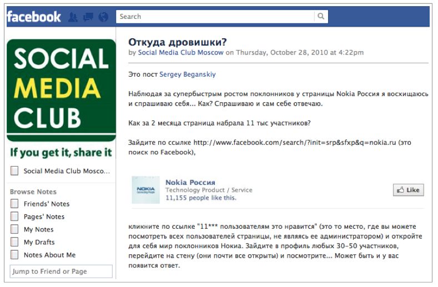438x287 pixels.
Task: Open notifications globe icon
Action: (x=103, y=17)
